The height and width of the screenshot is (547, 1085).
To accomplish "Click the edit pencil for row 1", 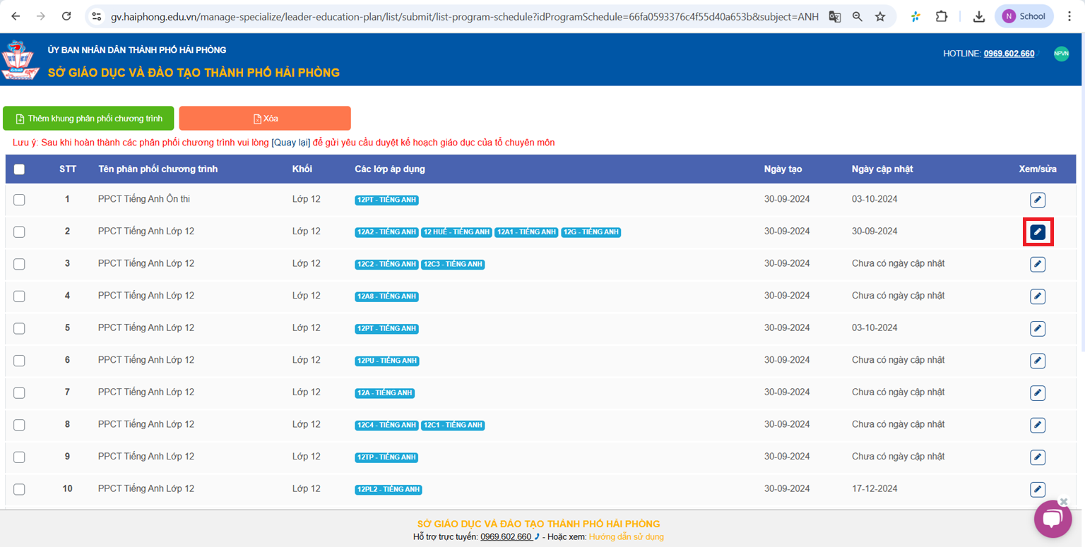I will pyautogui.click(x=1037, y=200).
